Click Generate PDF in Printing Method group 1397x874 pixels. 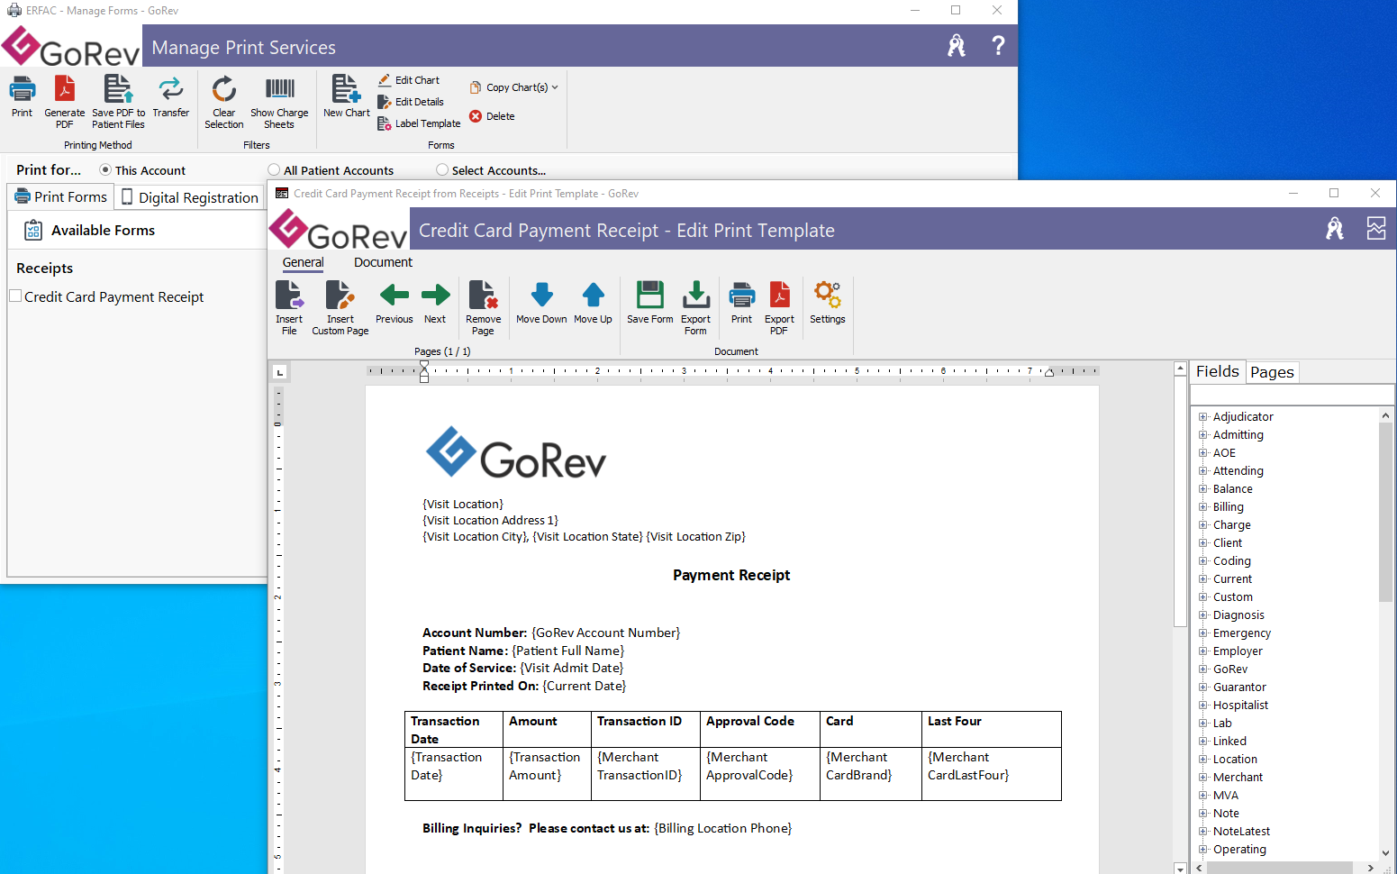click(x=65, y=102)
